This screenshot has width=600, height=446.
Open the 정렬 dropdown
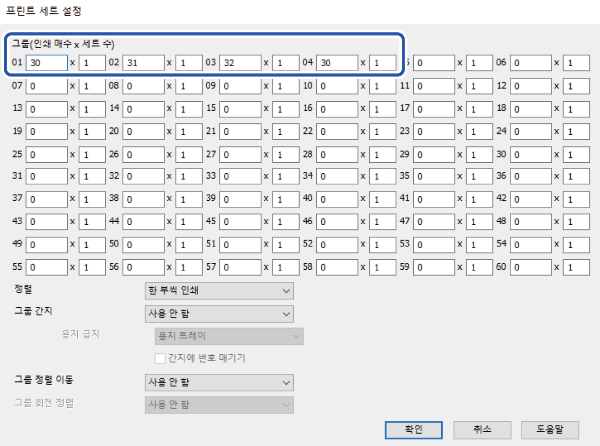click(219, 291)
